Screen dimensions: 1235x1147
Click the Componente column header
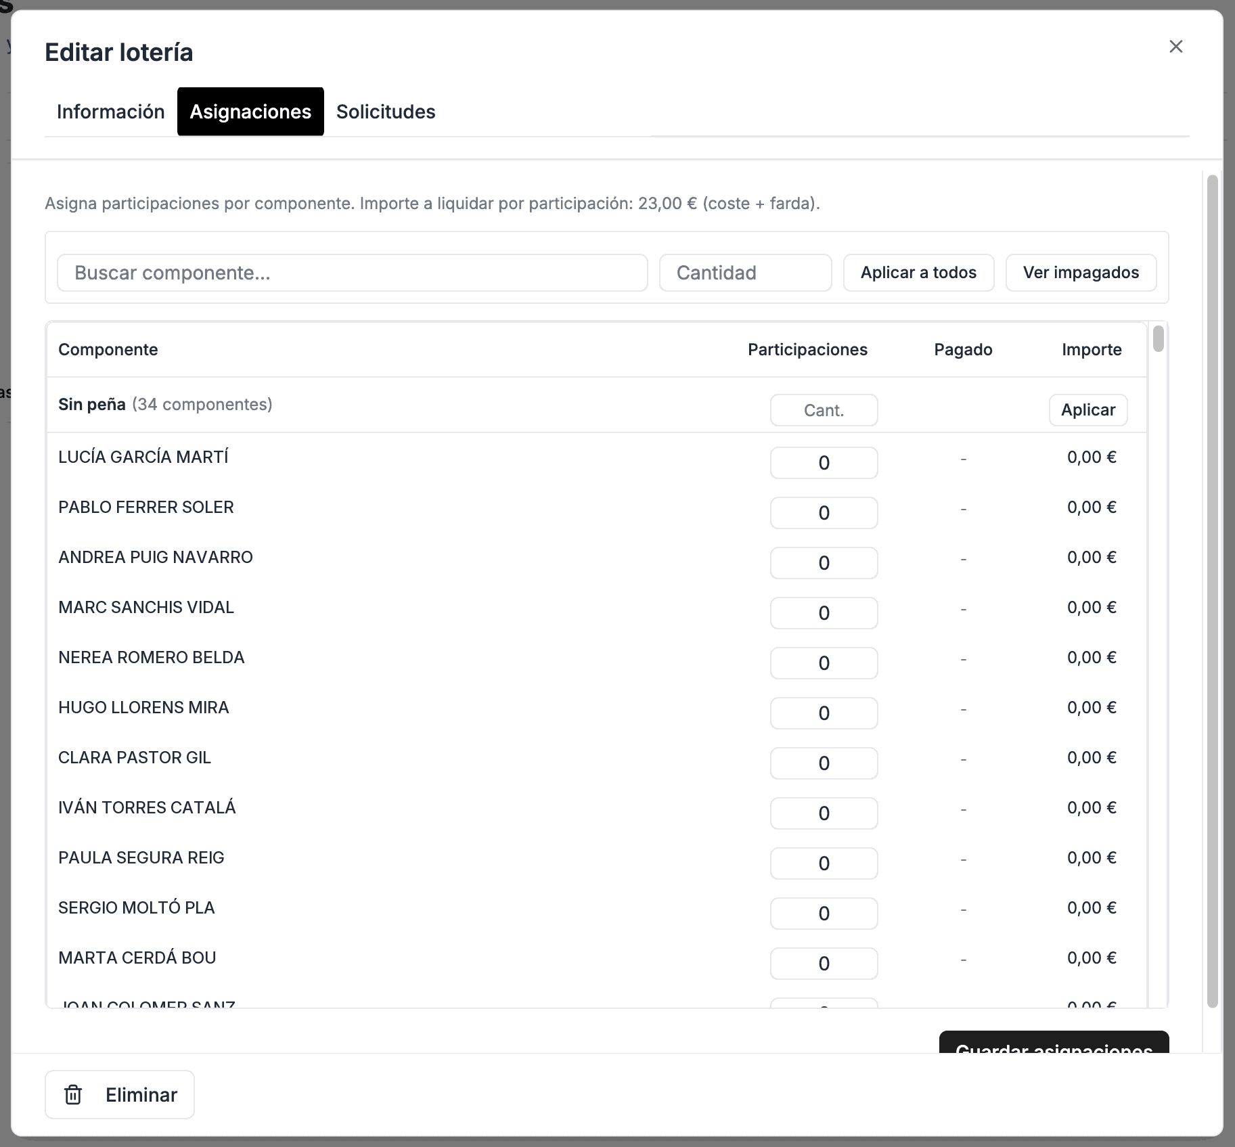coord(108,350)
